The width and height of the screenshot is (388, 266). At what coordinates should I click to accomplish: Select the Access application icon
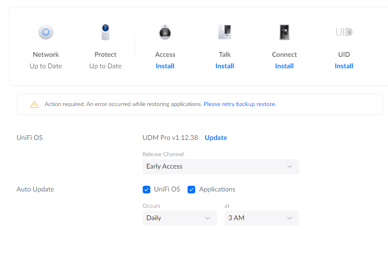pos(165,32)
